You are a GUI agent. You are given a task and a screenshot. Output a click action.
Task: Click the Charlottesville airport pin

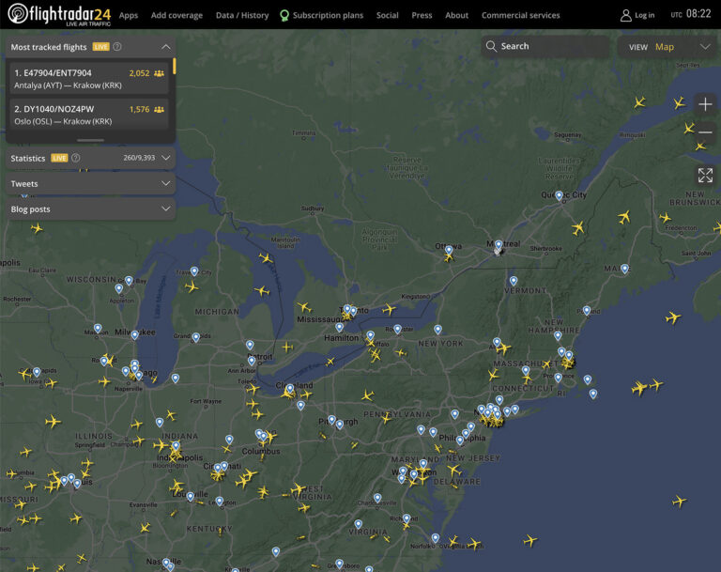pos(377,498)
